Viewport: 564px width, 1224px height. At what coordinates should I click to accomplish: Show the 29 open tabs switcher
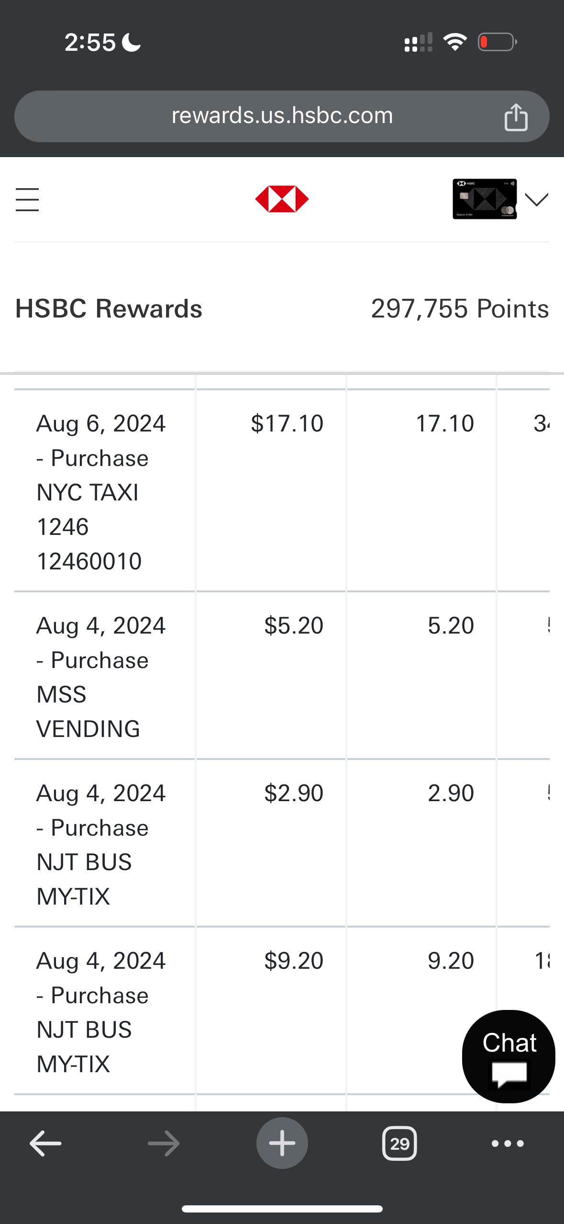tap(399, 1144)
